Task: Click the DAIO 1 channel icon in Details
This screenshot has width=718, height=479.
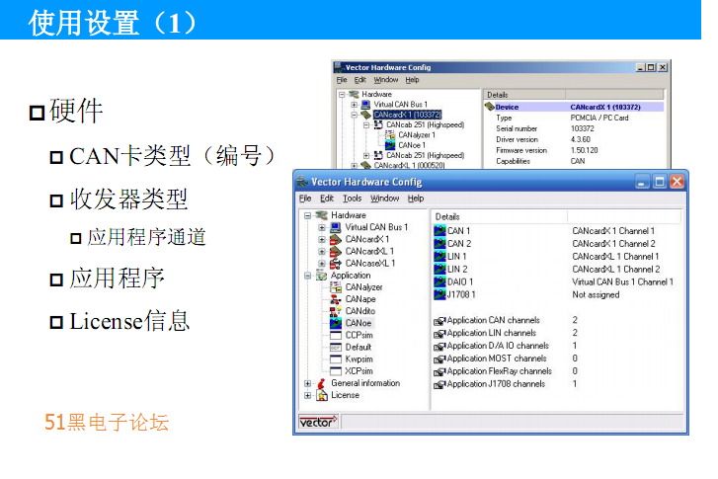Action: pos(439,282)
